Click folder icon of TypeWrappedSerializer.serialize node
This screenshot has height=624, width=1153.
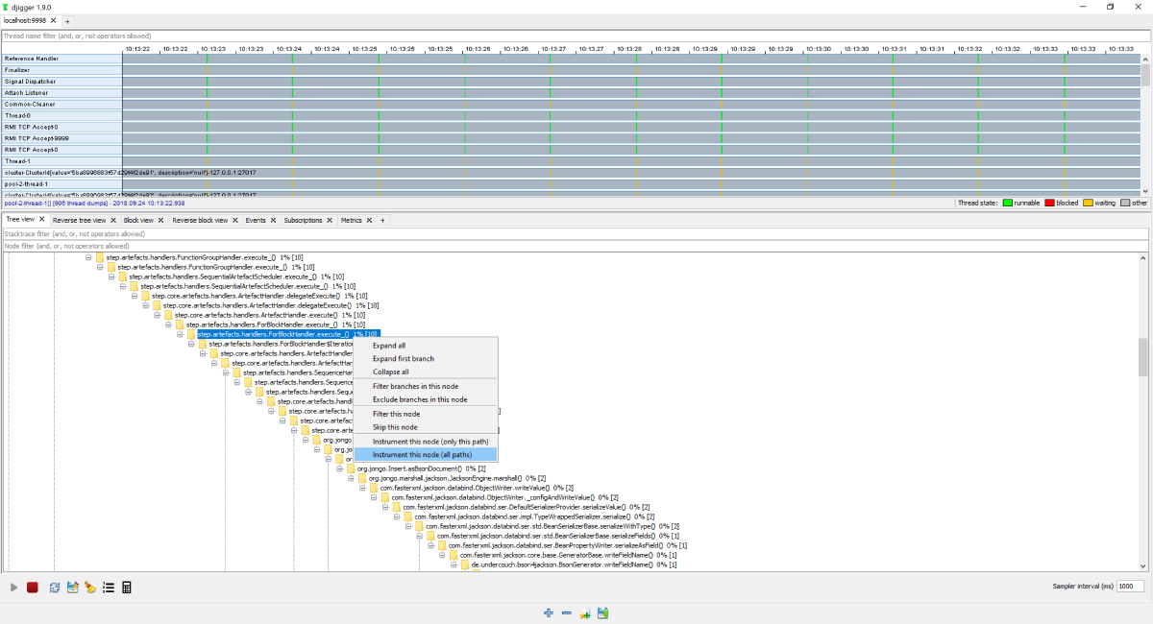(x=408, y=516)
